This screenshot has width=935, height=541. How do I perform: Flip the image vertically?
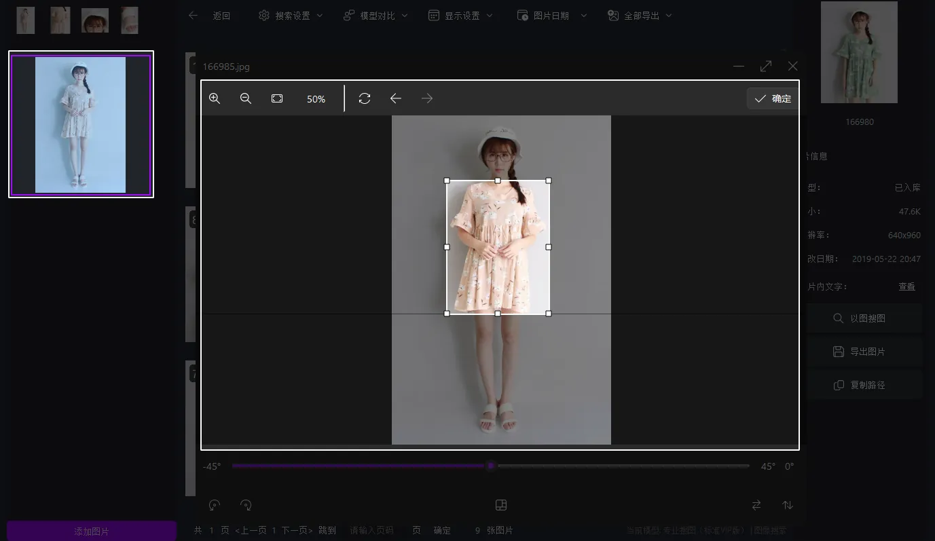(787, 505)
